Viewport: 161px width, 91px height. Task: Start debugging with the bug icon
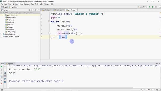click(x=153, y=7)
